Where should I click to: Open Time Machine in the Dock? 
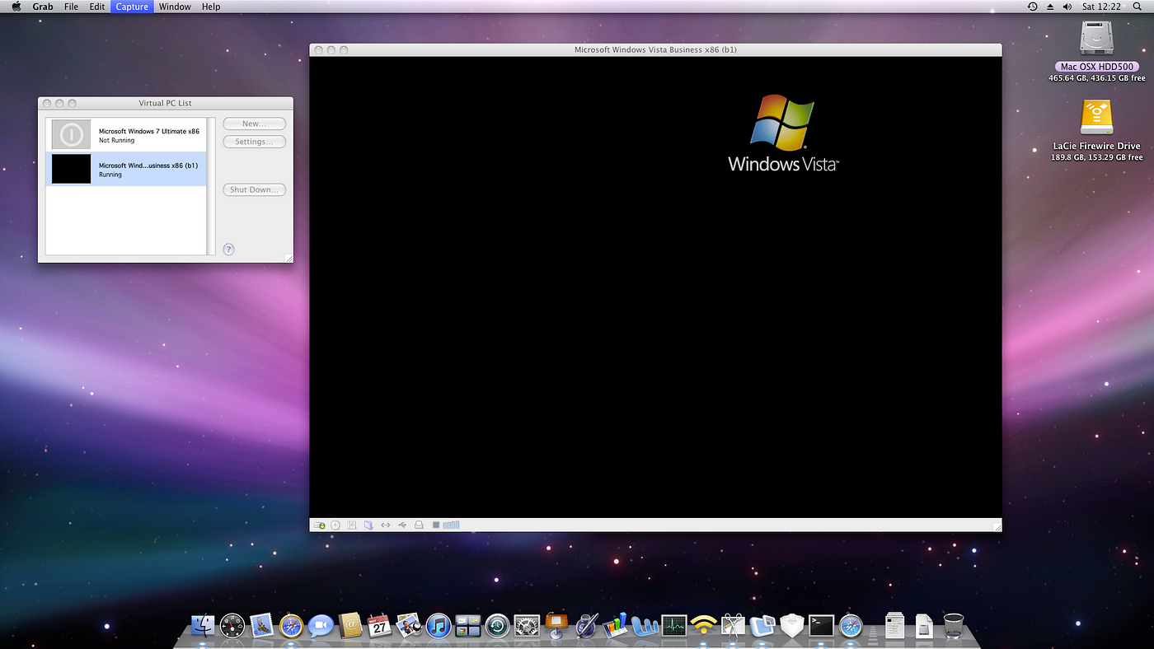click(497, 626)
